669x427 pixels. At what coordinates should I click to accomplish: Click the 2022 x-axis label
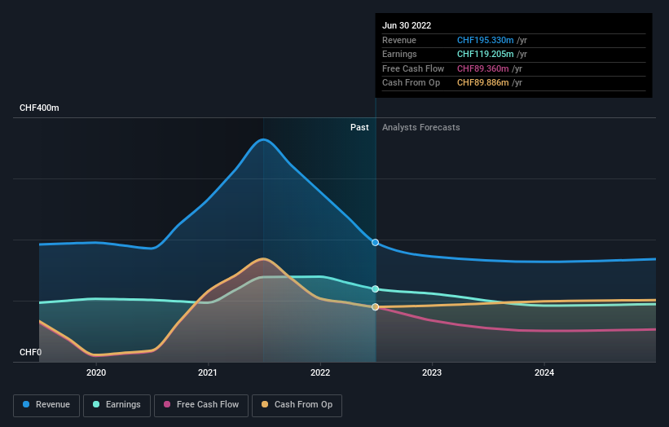[320, 372]
